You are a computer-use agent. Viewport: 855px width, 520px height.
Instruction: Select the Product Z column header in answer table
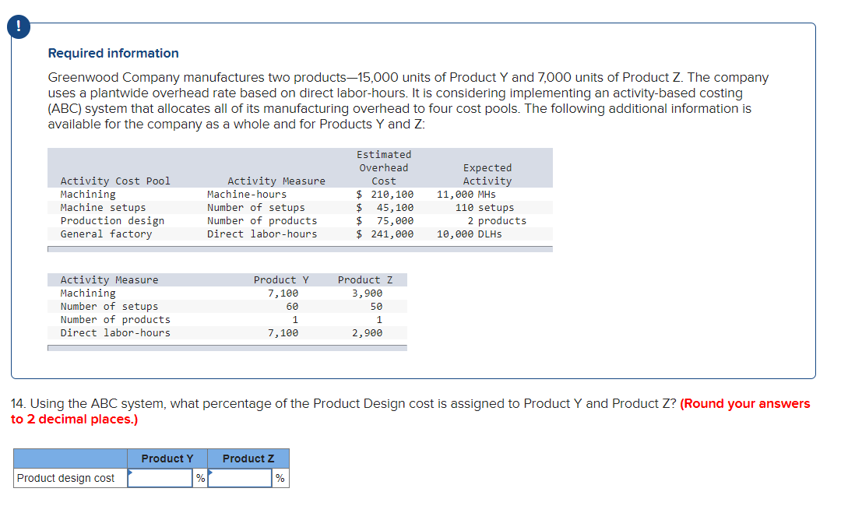click(x=248, y=459)
